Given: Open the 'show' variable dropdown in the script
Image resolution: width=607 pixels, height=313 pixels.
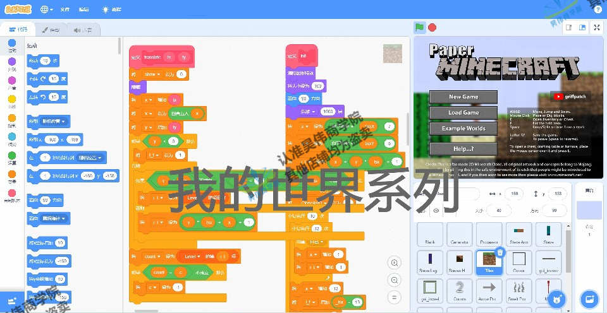Looking at the screenshot, I should (x=152, y=74).
